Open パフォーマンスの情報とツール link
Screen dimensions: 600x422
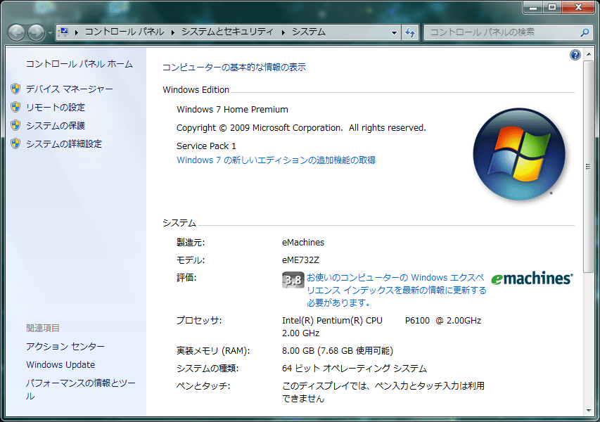coord(80,390)
